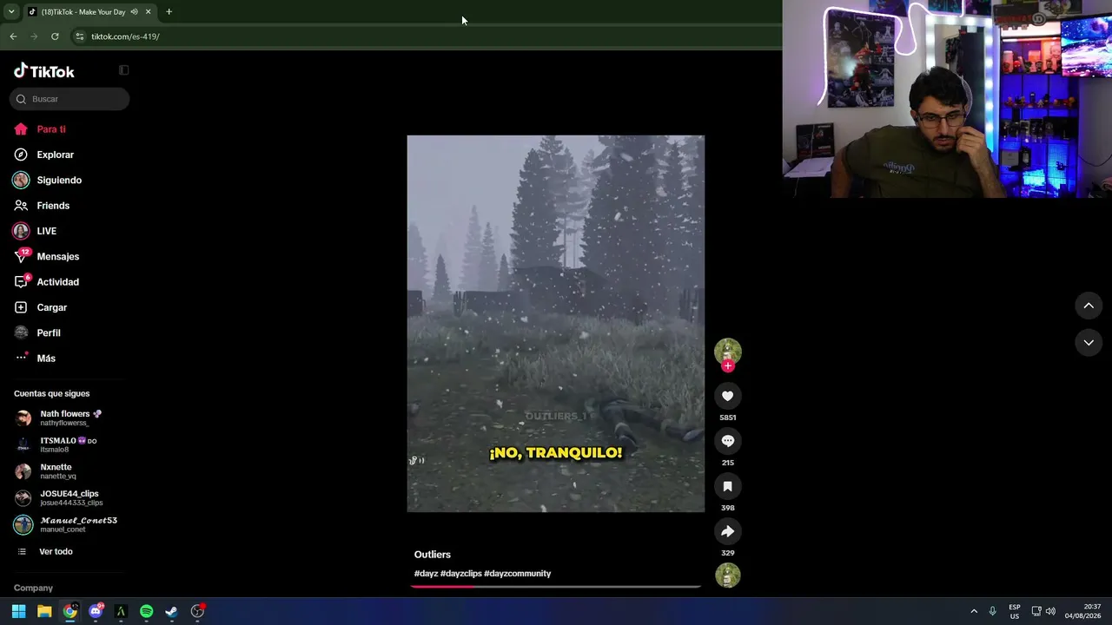Open the Windows Start menu
The height and width of the screenshot is (625, 1112).
pos(19,611)
